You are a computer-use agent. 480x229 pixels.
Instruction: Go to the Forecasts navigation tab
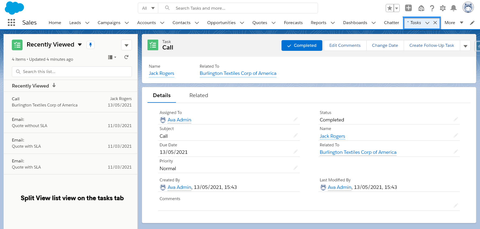(293, 23)
